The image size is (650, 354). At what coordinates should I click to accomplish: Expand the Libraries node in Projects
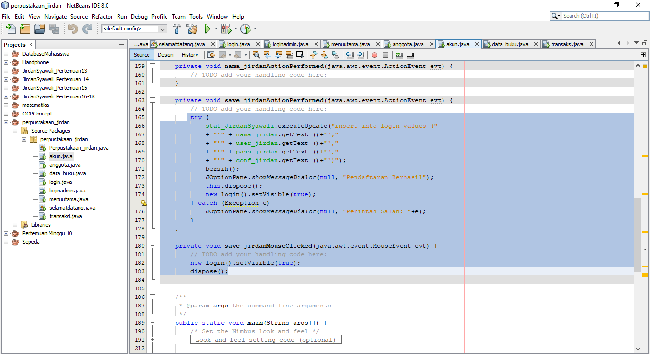click(16, 224)
